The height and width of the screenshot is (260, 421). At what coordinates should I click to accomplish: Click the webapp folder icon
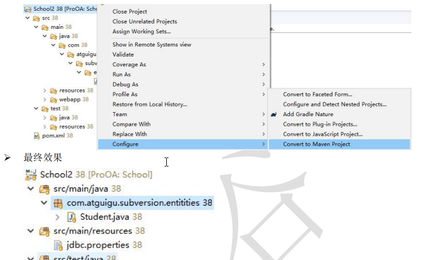53,100
